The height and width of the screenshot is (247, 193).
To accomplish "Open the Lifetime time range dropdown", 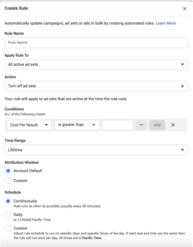I will pyautogui.click(x=96, y=150).
